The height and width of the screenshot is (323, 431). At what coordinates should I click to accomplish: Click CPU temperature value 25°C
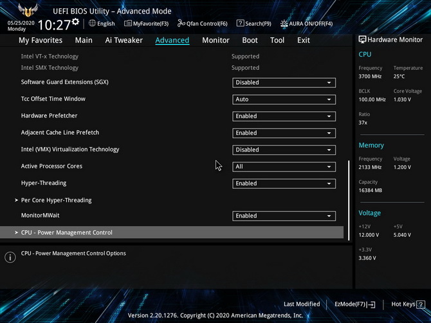399,76
